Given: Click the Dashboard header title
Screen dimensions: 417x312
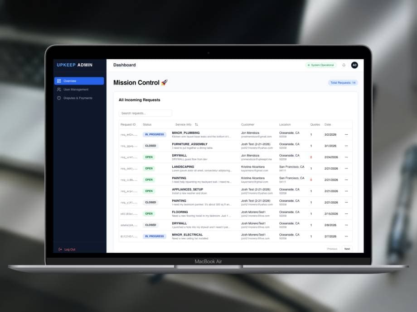Looking at the screenshot, I should coord(124,65).
